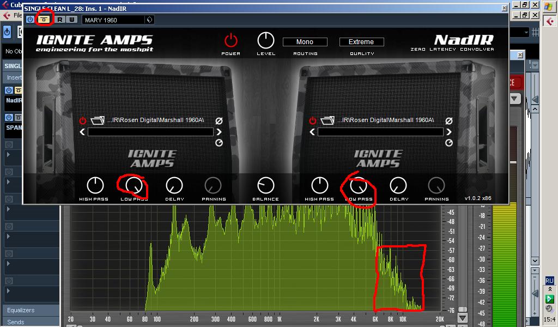Click the green play tray icon

click(x=549, y=299)
